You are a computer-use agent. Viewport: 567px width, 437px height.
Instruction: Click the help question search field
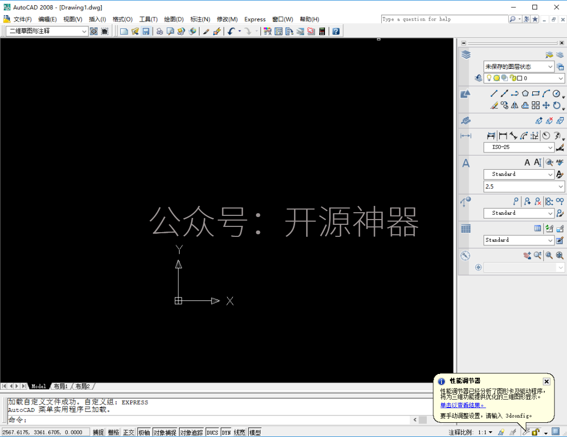coord(445,19)
